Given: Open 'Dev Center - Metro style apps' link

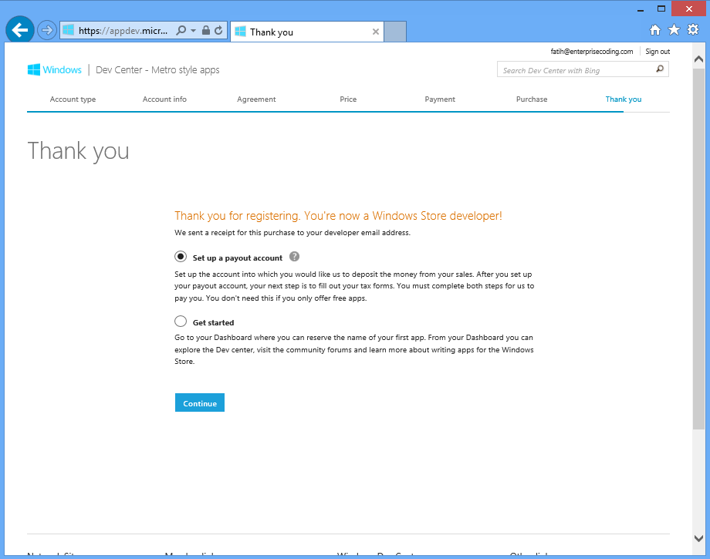Looking at the screenshot, I should [x=157, y=69].
